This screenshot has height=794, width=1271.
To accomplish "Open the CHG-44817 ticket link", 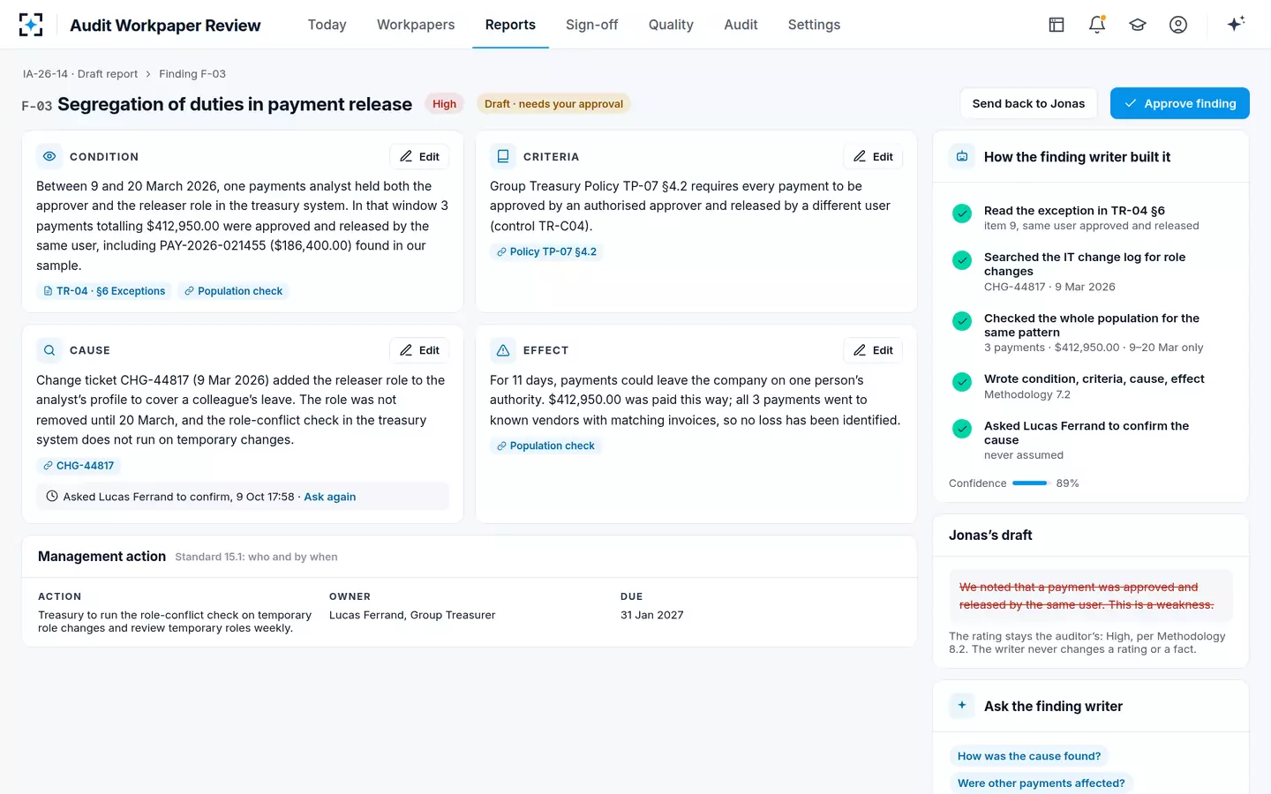I will click(79, 466).
